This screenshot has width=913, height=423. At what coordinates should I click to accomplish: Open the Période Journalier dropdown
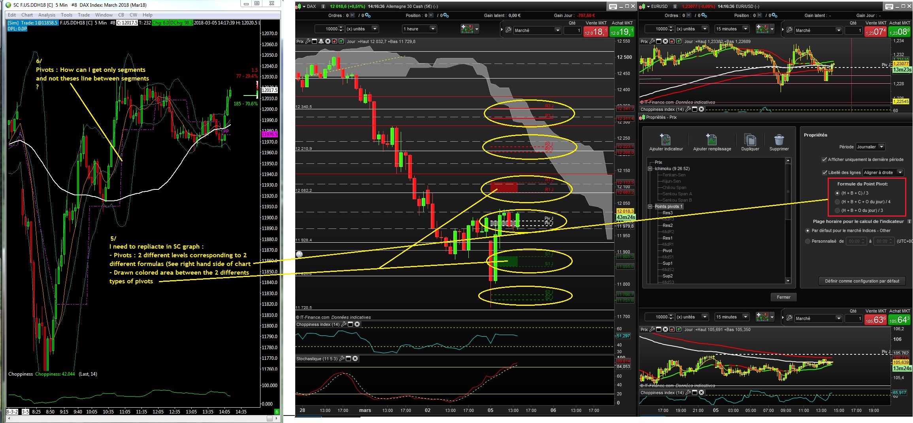point(870,147)
